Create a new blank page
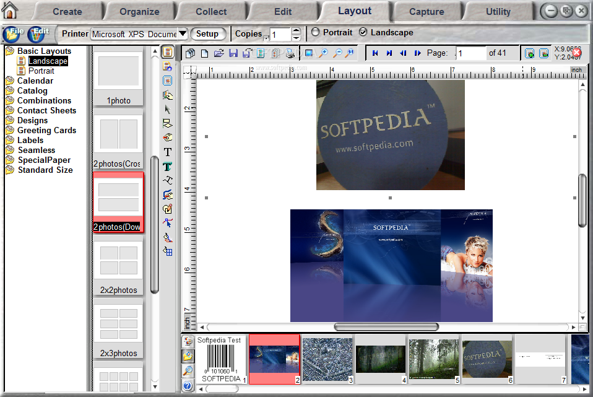593x397 pixels. [x=205, y=53]
